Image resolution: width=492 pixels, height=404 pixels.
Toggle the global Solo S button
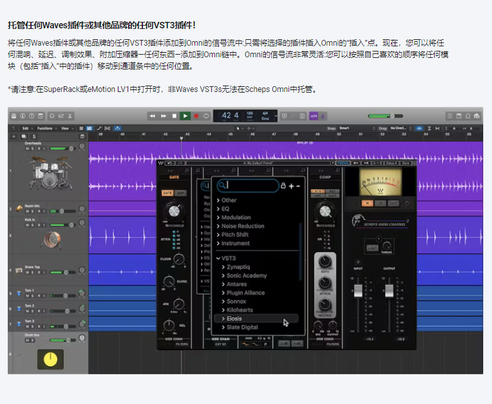click(34, 136)
